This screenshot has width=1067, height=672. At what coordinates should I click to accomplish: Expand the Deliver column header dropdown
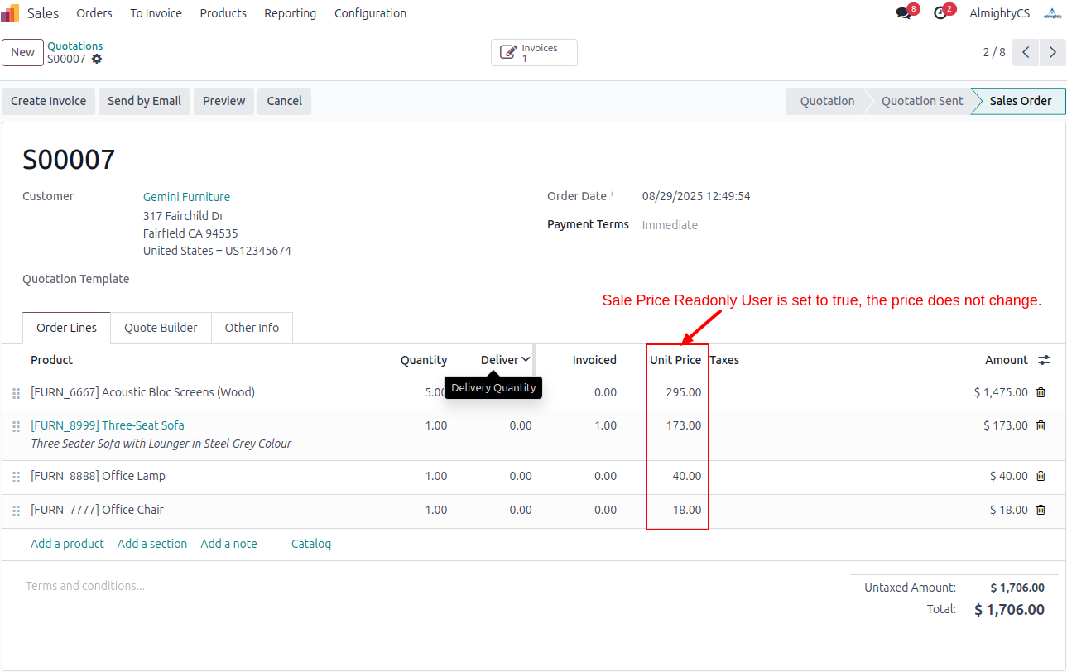[526, 359]
